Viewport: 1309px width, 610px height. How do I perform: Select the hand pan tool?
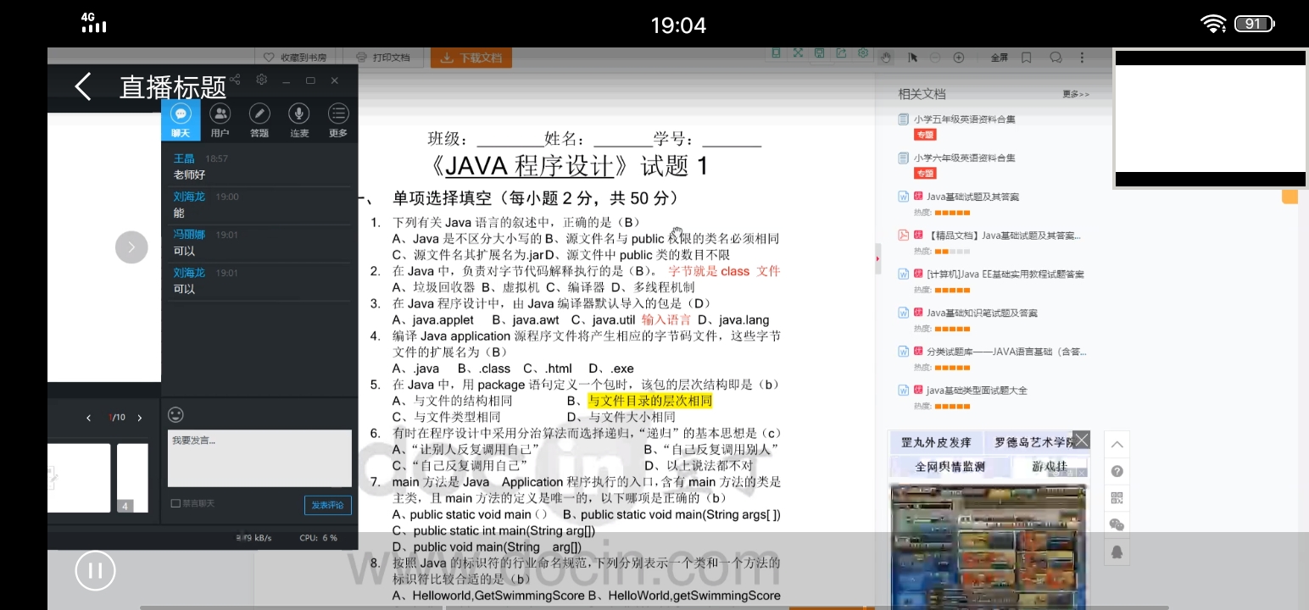[x=885, y=58]
